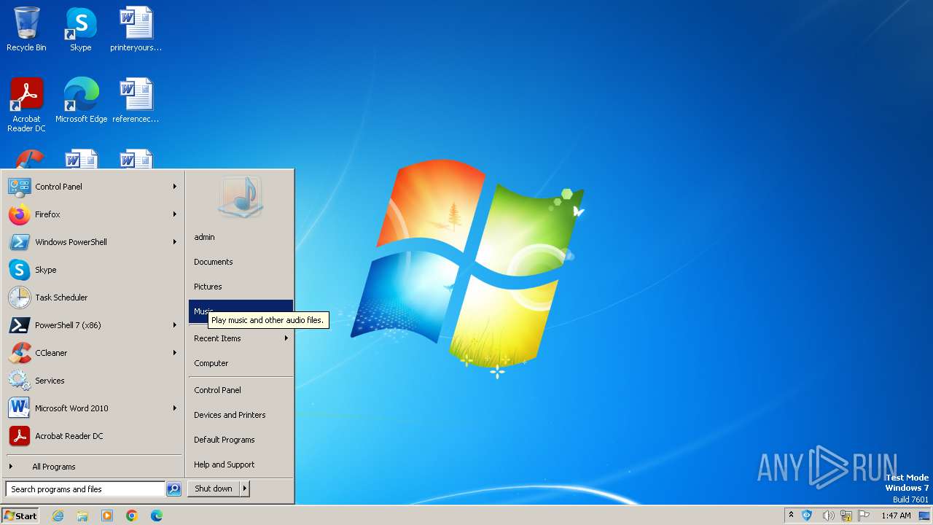Open Internet Explorer from the taskbar
The image size is (933, 525).
[x=58, y=516]
